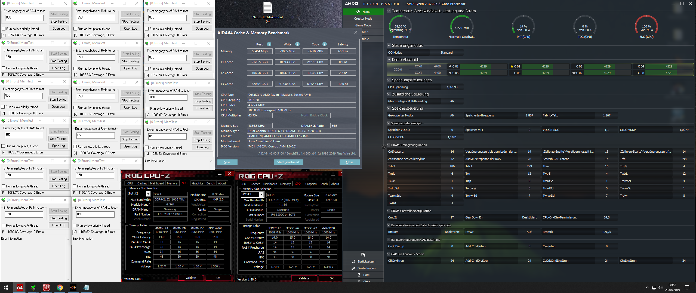696x293 pixels.
Task: Toggle low priority checkbox in 1105.6% coverage MemTest
Action: [147, 29]
